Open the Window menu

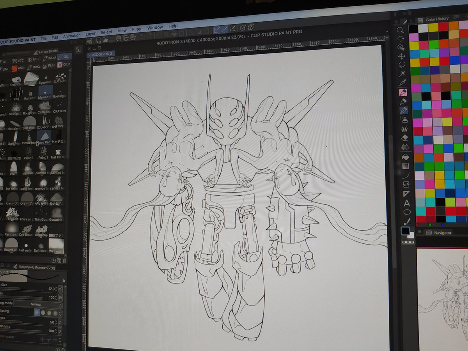155,28
